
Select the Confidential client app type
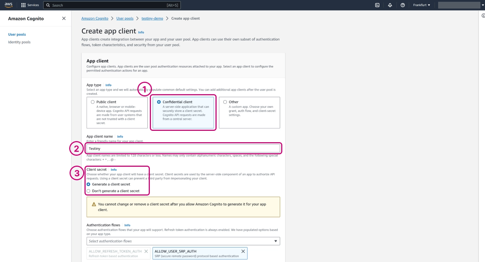pyautogui.click(x=159, y=102)
